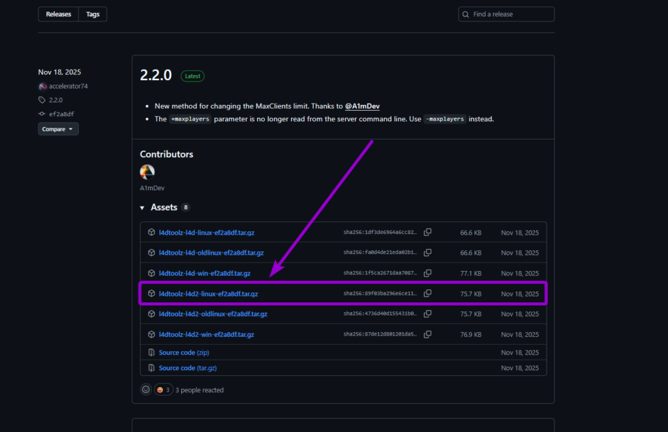Click the commit icon next to ef2a8df
Screen dimensions: 668x432
click(x=41, y=113)
